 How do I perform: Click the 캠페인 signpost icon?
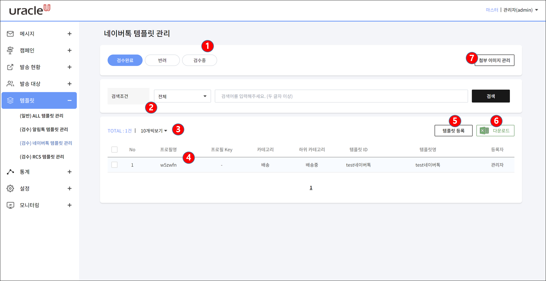pyautogui.click(x=10, y=50)
